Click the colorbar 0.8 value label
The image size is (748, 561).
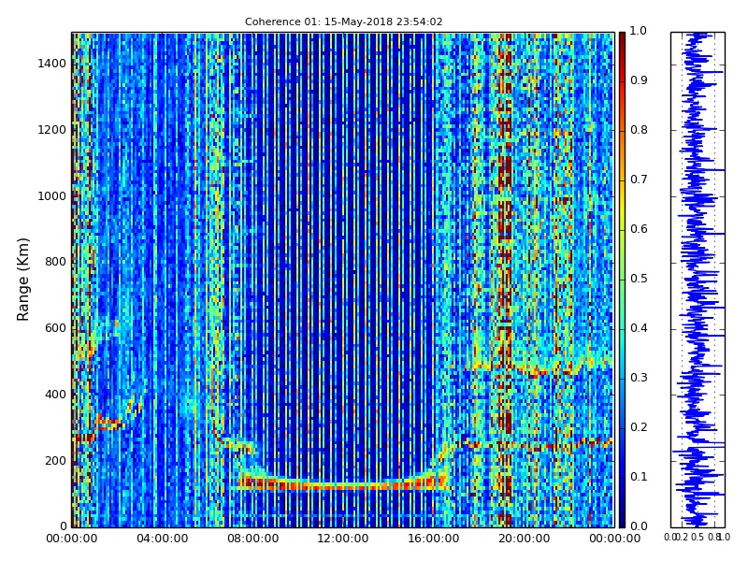[x=639, y=130]
